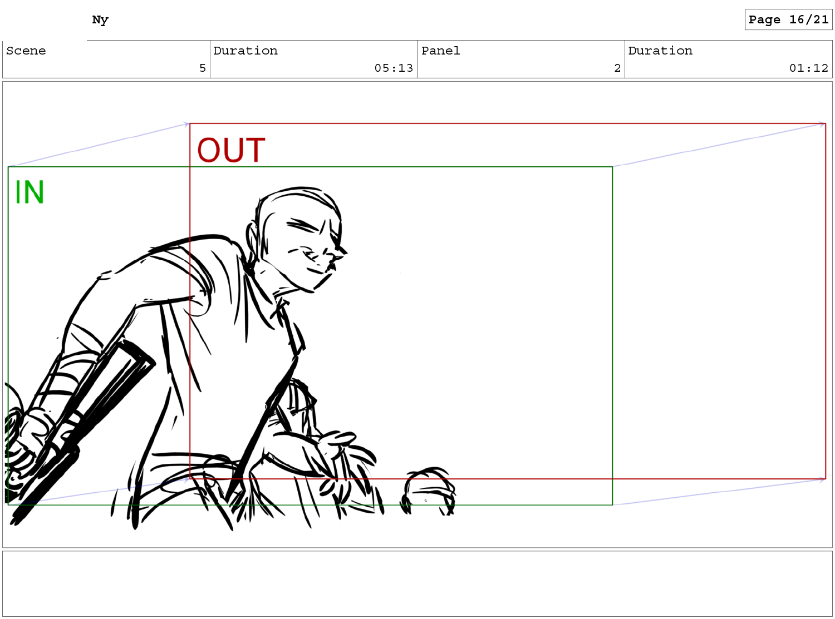Select the 05:13 scene duration value

pos(394,68)
